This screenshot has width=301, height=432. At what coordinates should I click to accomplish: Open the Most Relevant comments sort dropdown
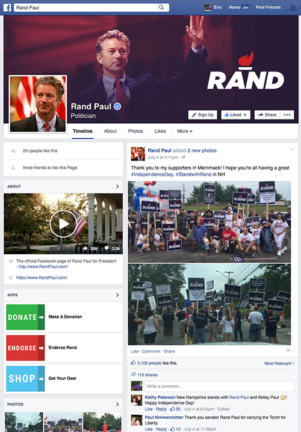(x=279, y=364)
